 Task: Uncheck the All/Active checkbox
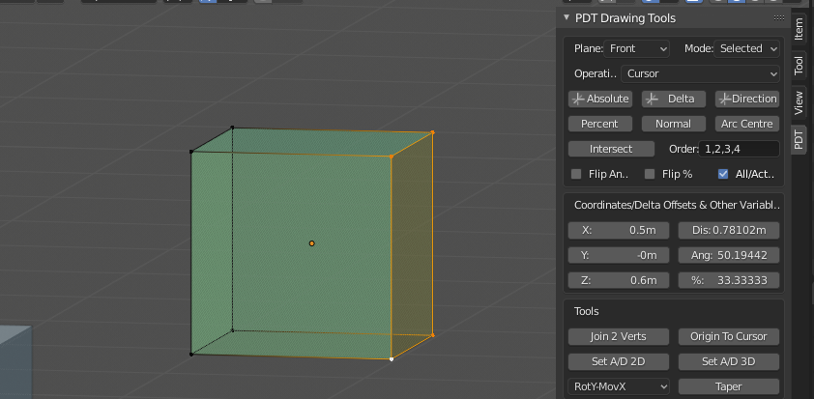723,175
